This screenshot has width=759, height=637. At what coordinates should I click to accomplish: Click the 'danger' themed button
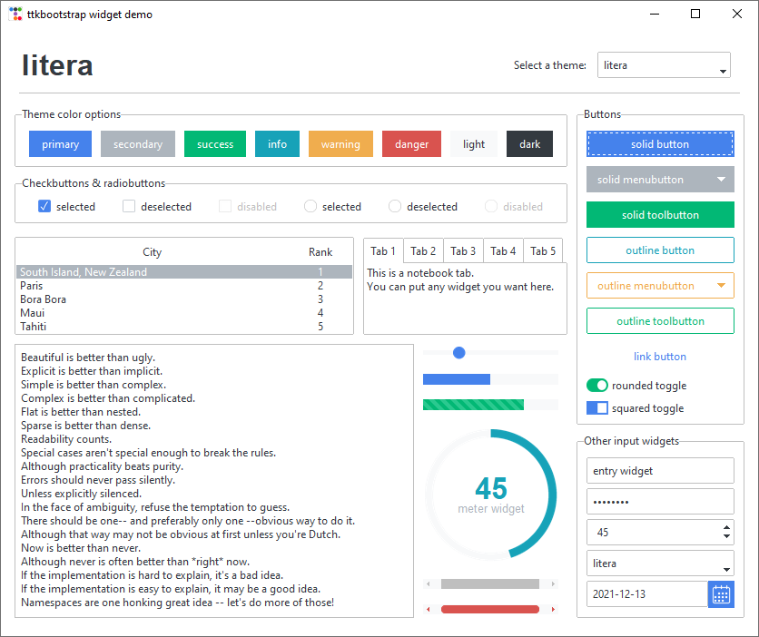tap(411, 143)
